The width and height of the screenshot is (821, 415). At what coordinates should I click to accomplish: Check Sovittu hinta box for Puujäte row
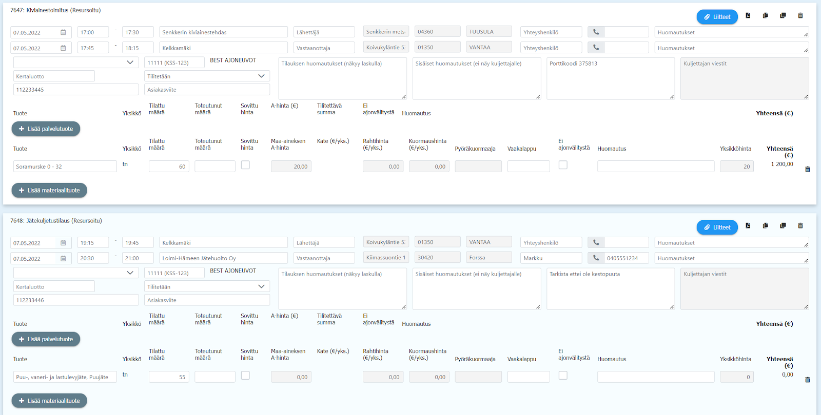tap(245, 376)
